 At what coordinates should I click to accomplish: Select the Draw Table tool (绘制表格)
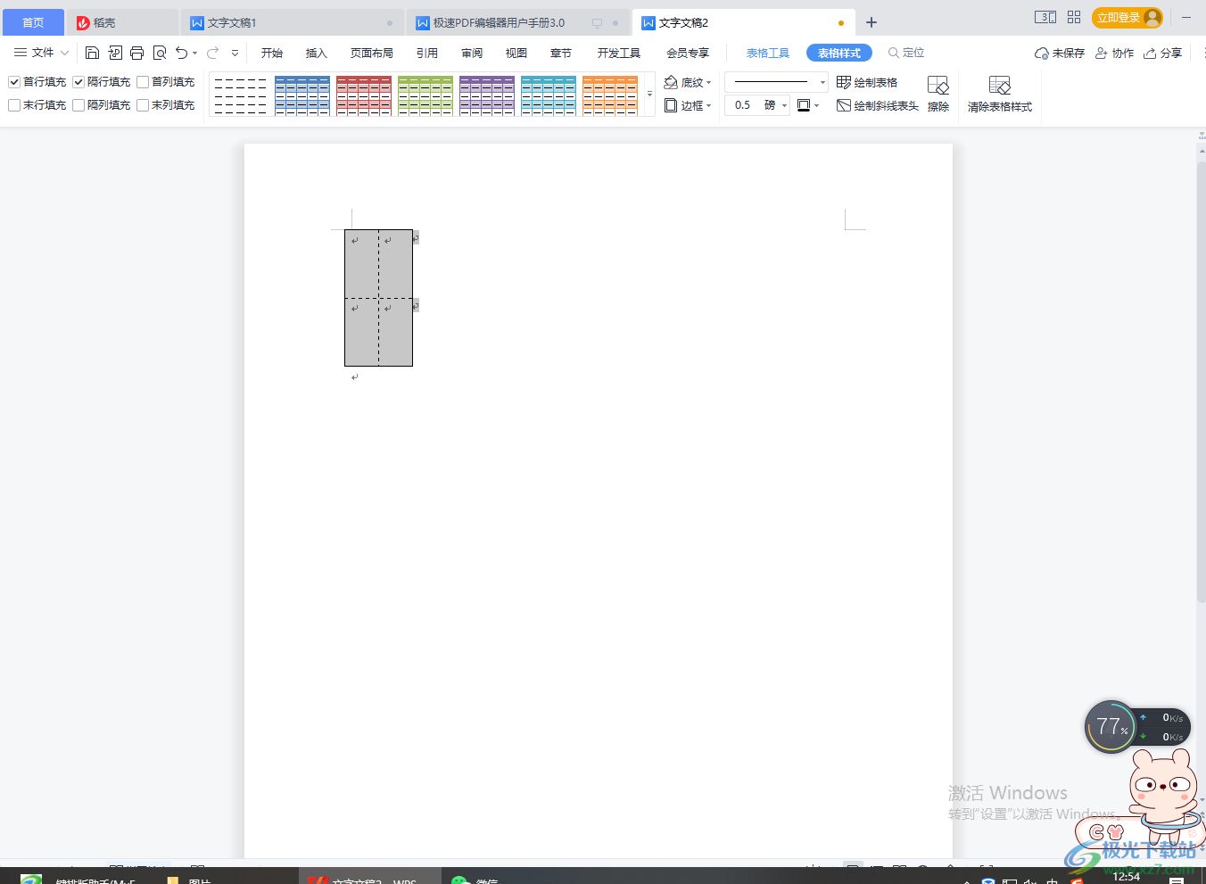[x=867, y=82]
